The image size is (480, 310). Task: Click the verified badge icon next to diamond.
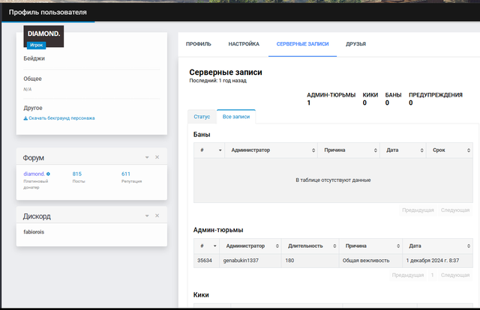[x=48, y=174]
